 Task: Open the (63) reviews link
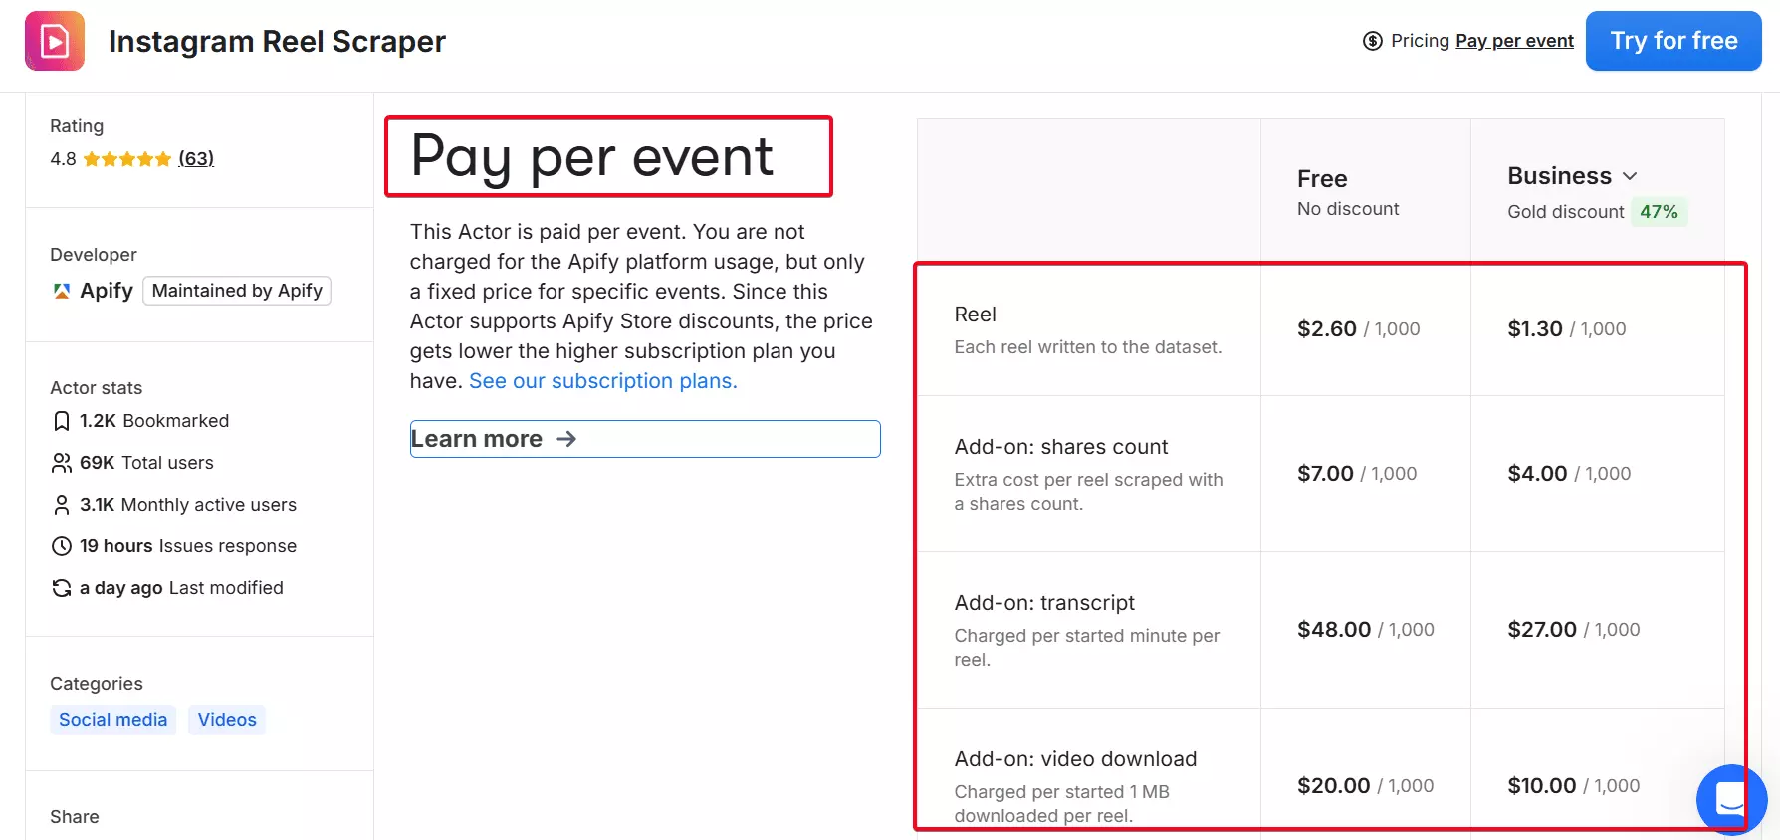[196, 159]
